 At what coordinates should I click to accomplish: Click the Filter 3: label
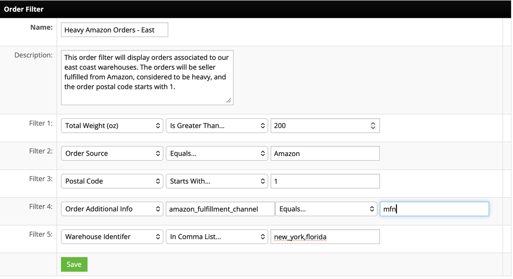click(x=41, y=179)
